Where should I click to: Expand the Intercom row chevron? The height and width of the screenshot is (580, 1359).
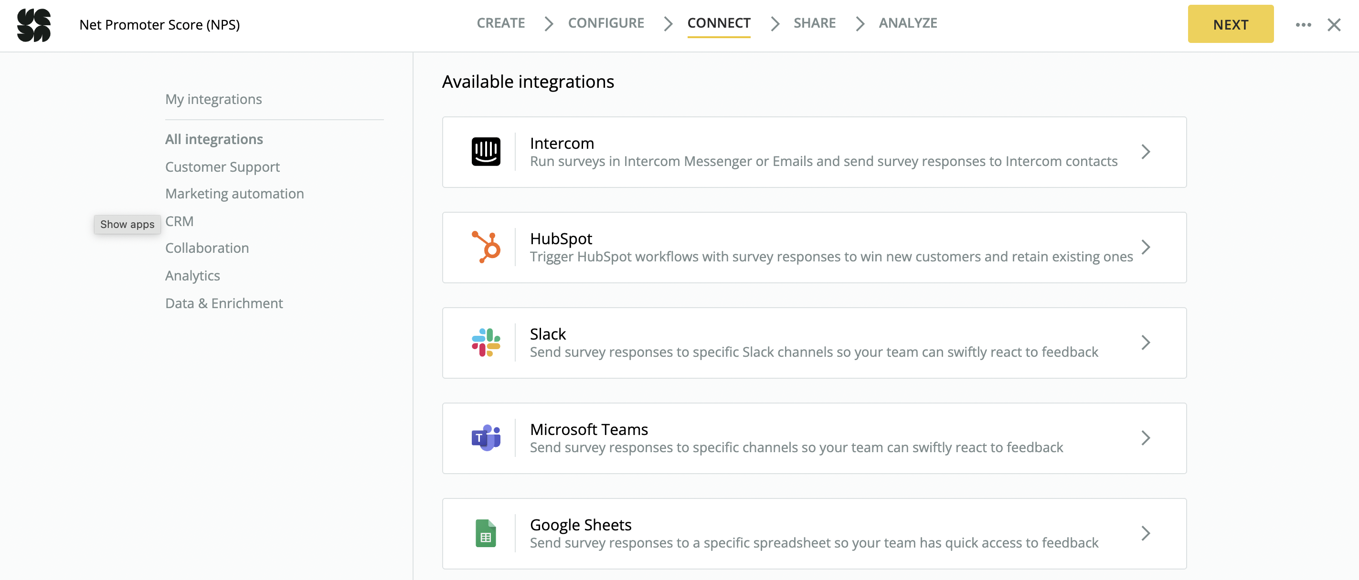(1146, 152)
